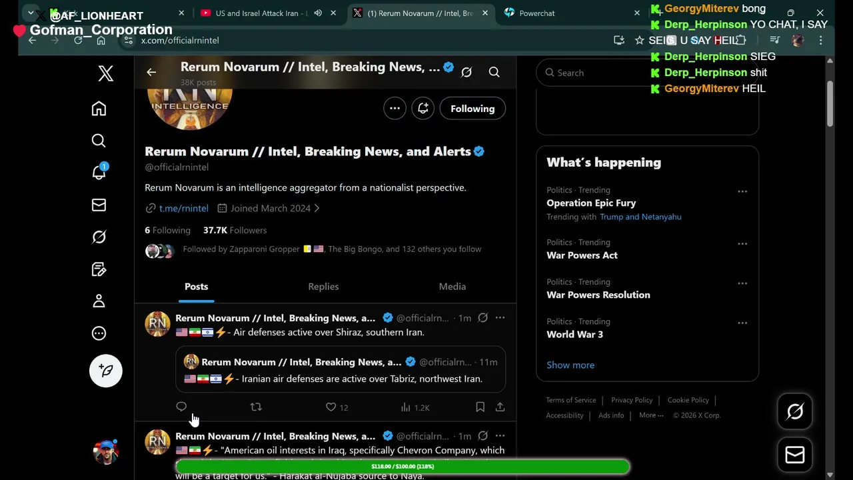Open 37.7K Followers list
This screenshot has width=853, height=480.
point(235,230)
